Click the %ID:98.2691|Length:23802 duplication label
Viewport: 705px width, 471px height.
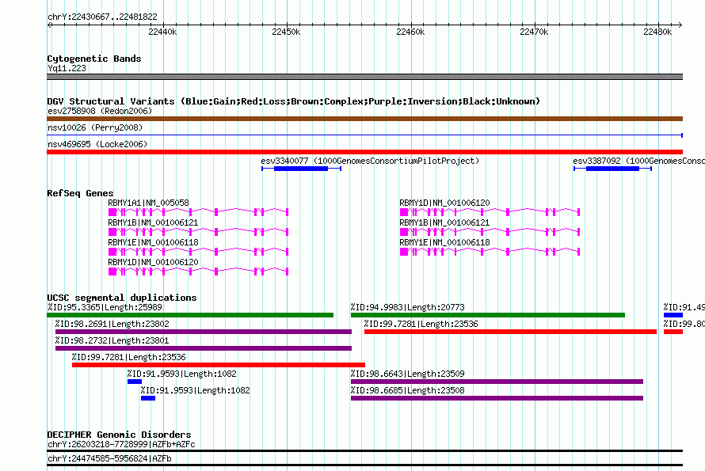112,324
